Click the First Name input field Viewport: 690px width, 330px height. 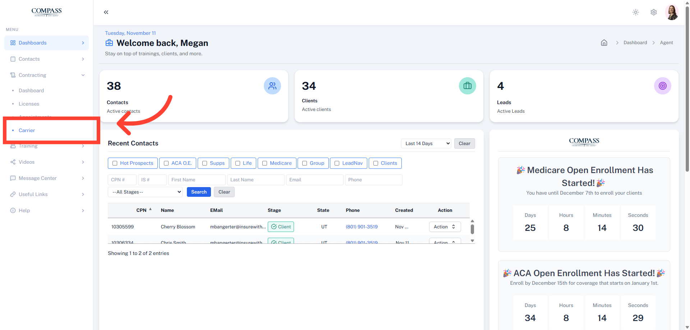click(197, 180)
